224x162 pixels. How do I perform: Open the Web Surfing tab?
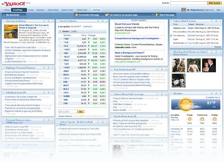coord(53,10)
